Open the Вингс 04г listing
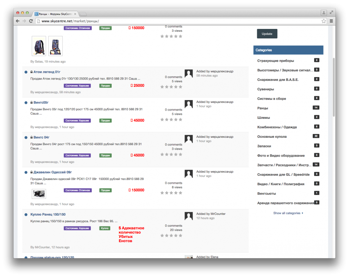The height and width of the screenshot is (277, 349). (x=42, y=137)
